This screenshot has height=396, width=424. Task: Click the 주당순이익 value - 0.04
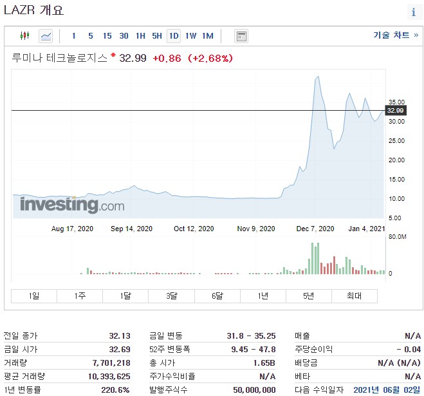[409, 350]
